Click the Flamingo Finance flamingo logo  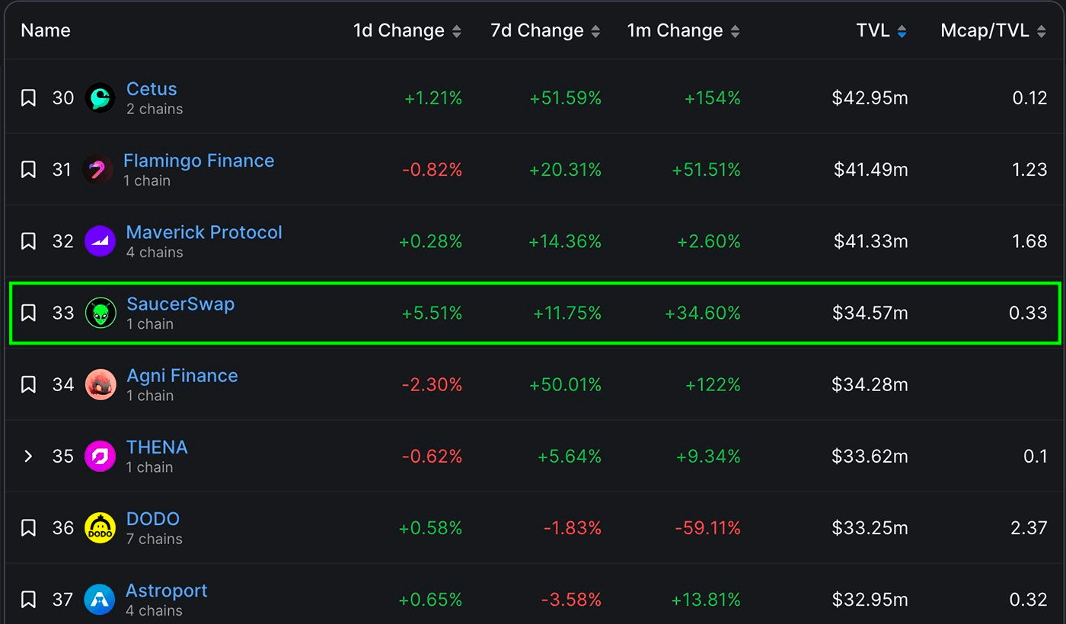[99, 169]
